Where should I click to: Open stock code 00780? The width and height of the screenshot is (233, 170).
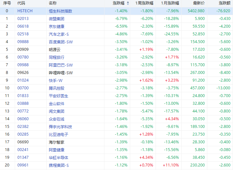pos(23,57)
